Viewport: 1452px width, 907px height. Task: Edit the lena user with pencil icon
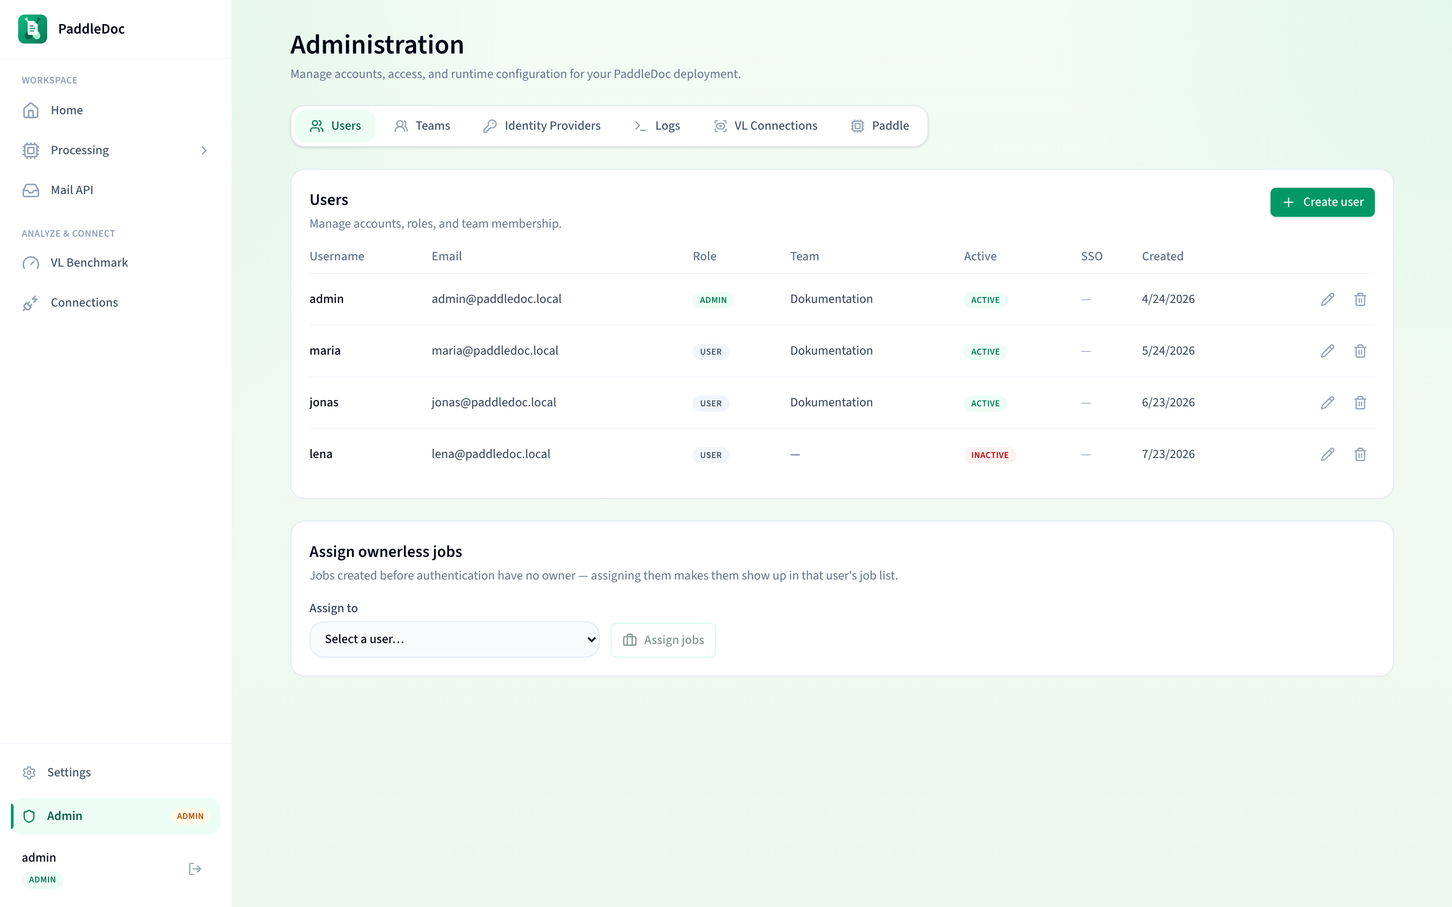(1327, 455)
